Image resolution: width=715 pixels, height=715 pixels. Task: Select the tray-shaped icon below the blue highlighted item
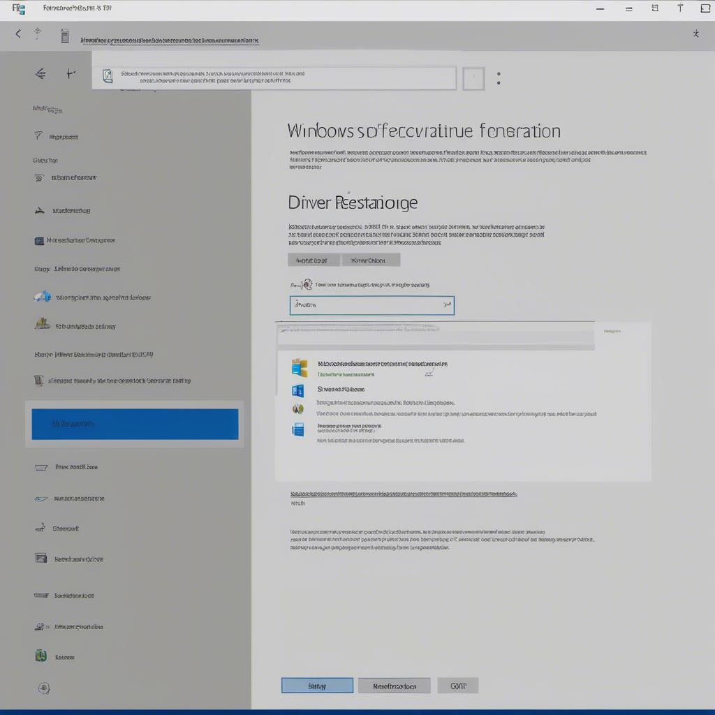click(41, 467)
